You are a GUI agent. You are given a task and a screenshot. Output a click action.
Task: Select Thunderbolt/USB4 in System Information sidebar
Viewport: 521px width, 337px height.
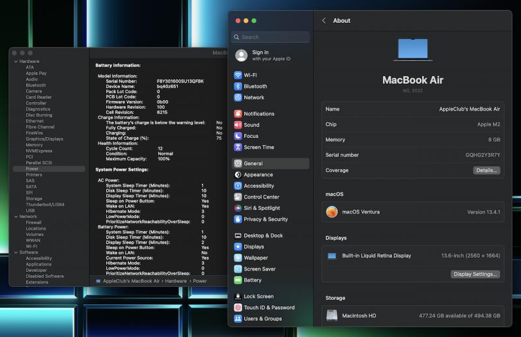point(45,204)
